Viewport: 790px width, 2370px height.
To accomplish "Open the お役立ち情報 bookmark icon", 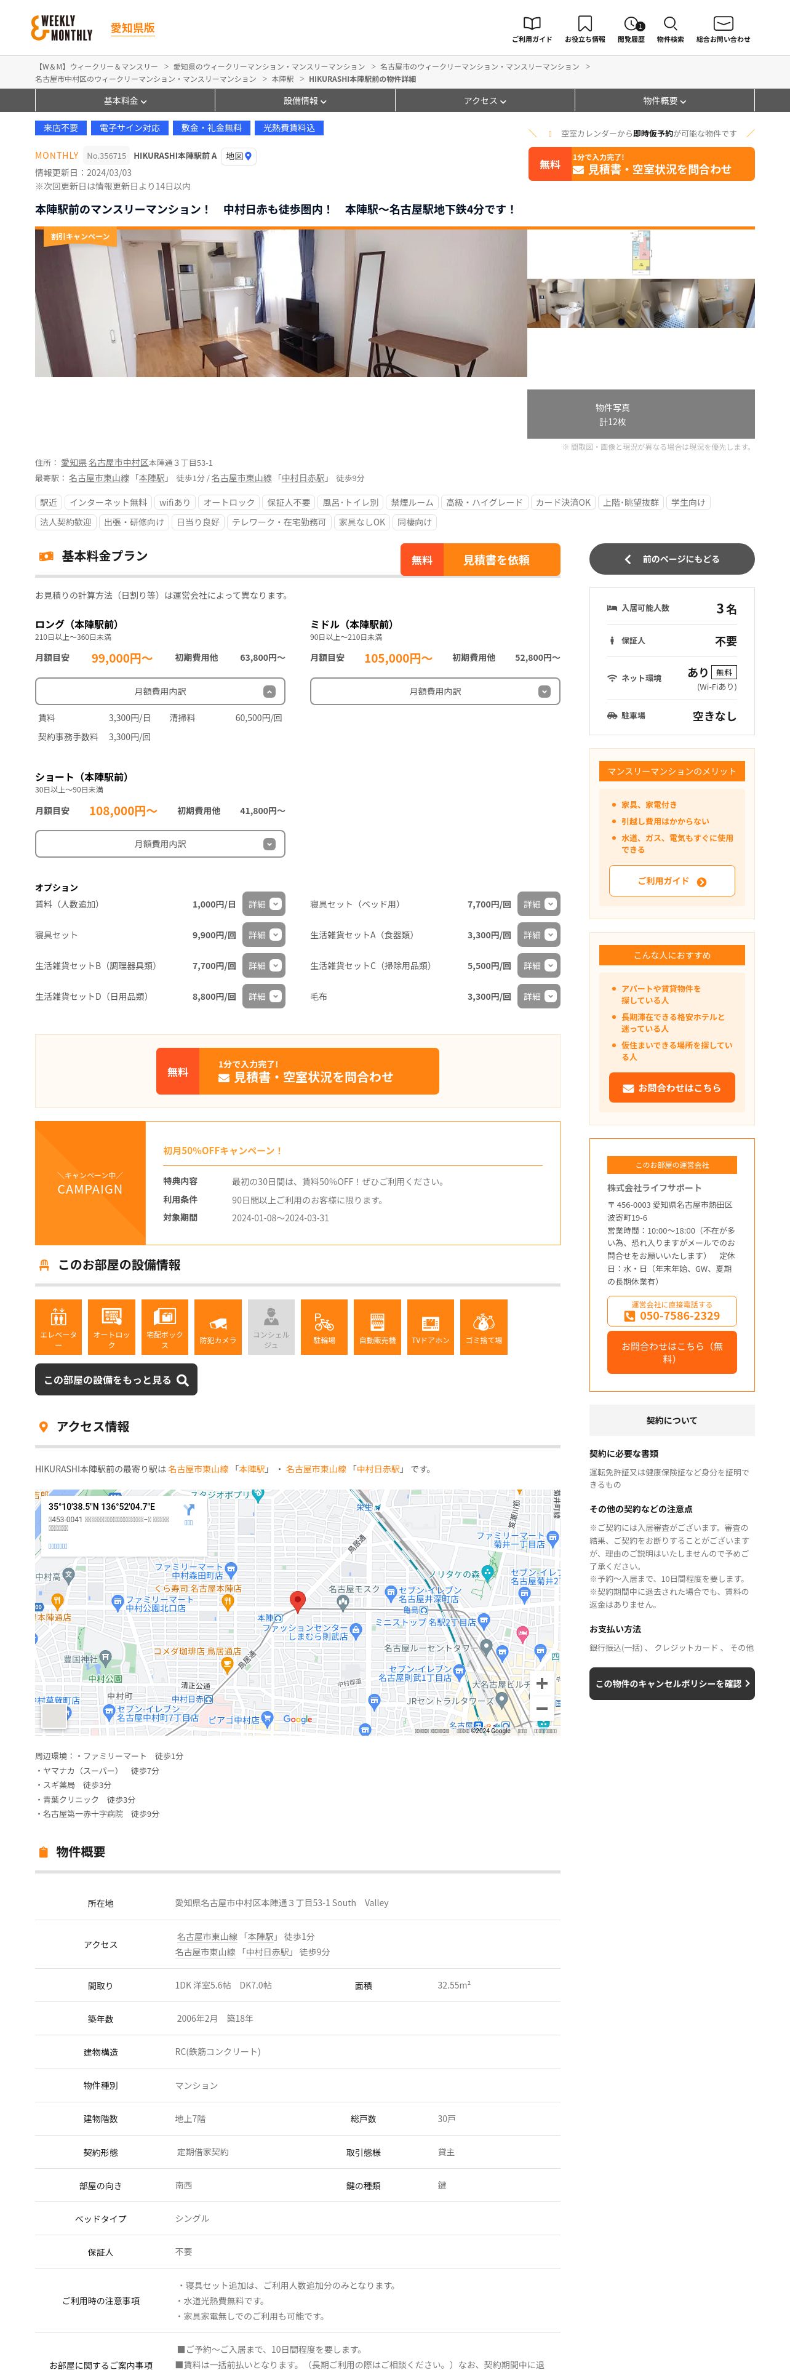I will [584, 28].
